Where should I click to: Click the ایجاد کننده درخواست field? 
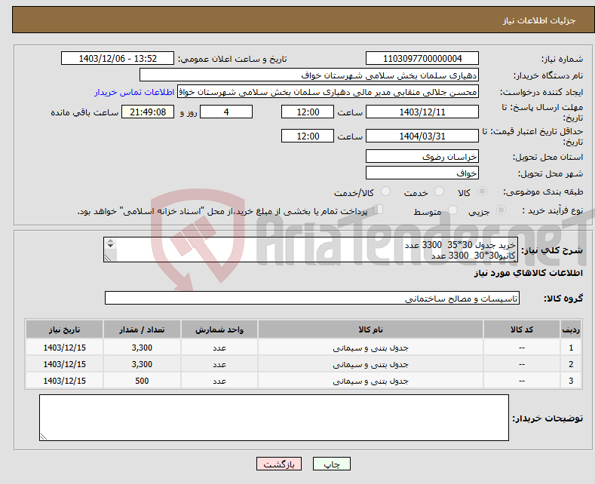pos(328,92)
